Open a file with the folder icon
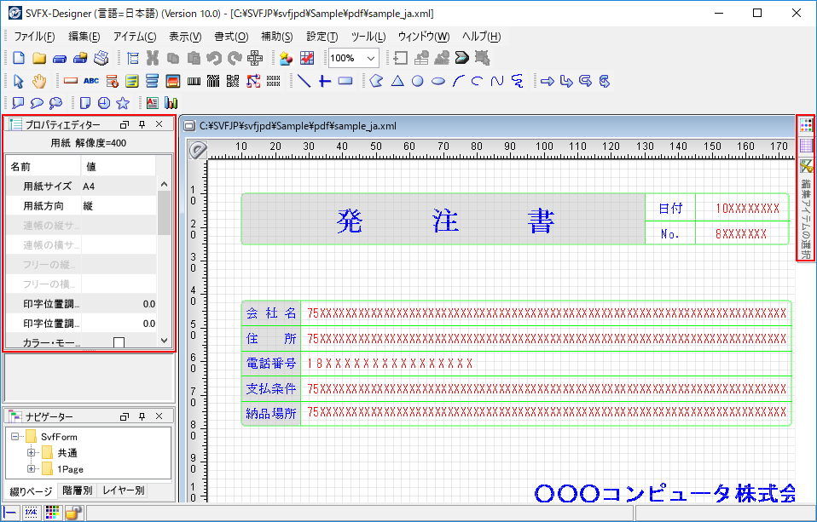This screenshot has height=522, width=817. (x=39, y=58)
